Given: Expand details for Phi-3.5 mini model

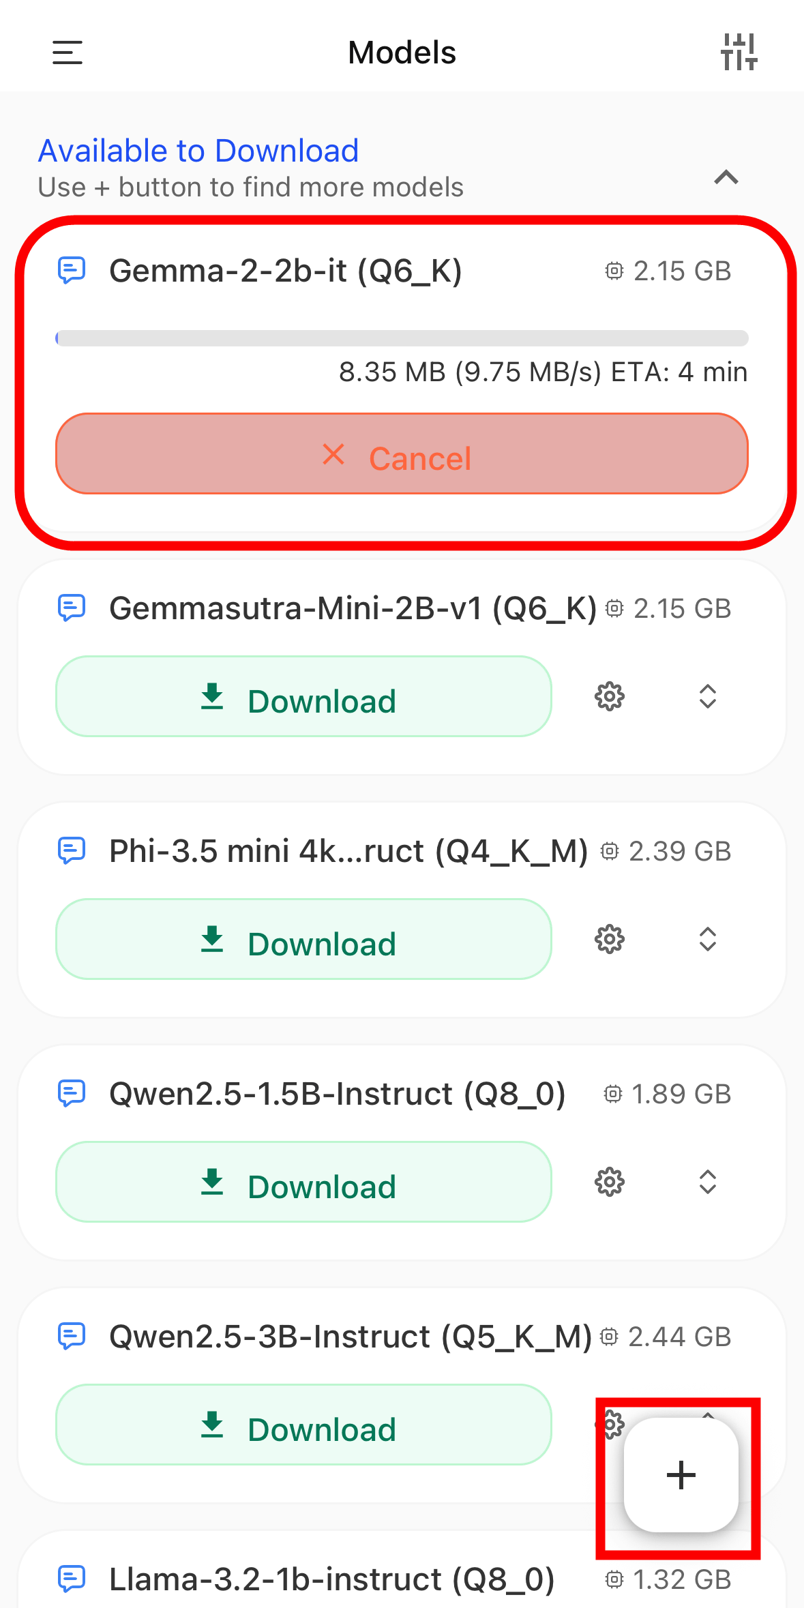Looking at the screenshot, I should coord(708,940).
